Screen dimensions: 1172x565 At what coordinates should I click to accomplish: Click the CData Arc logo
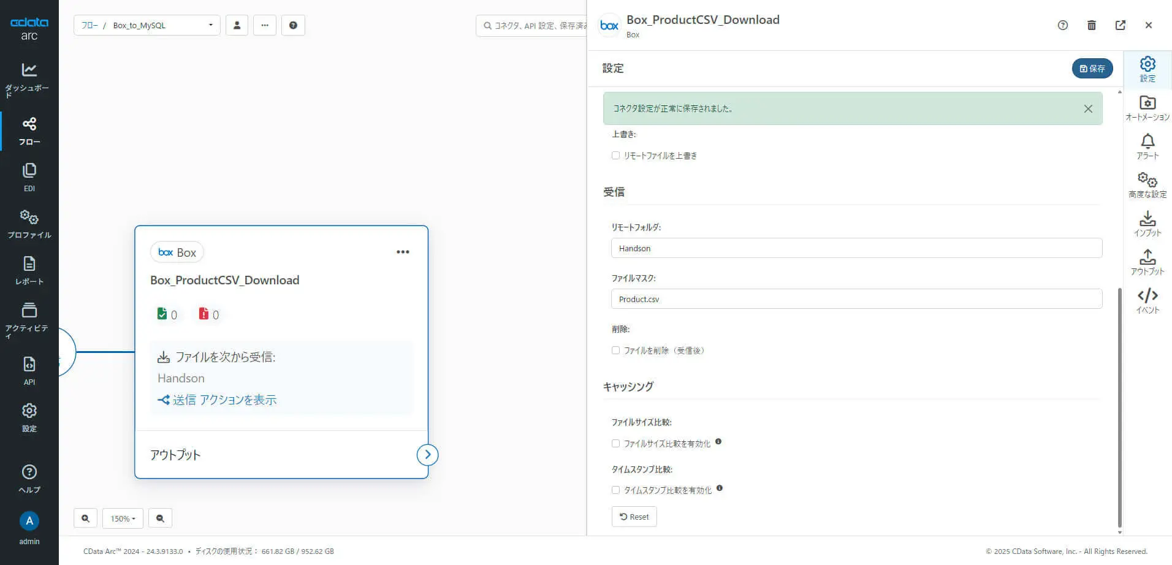tap(29, 28)
